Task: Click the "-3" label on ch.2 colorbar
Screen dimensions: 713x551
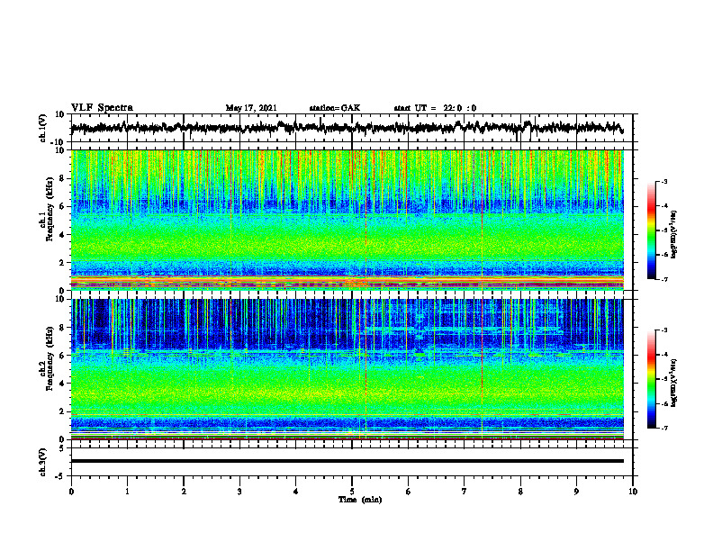Action: coord(663,330)
